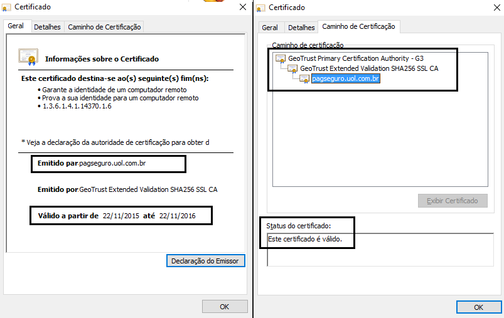
Task: Click the 'Veja a declaração da autoridade' note
Action: (x=115, y=142)
